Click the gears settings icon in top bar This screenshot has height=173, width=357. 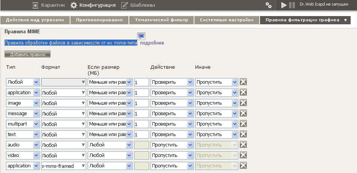(x=269, y=5)
